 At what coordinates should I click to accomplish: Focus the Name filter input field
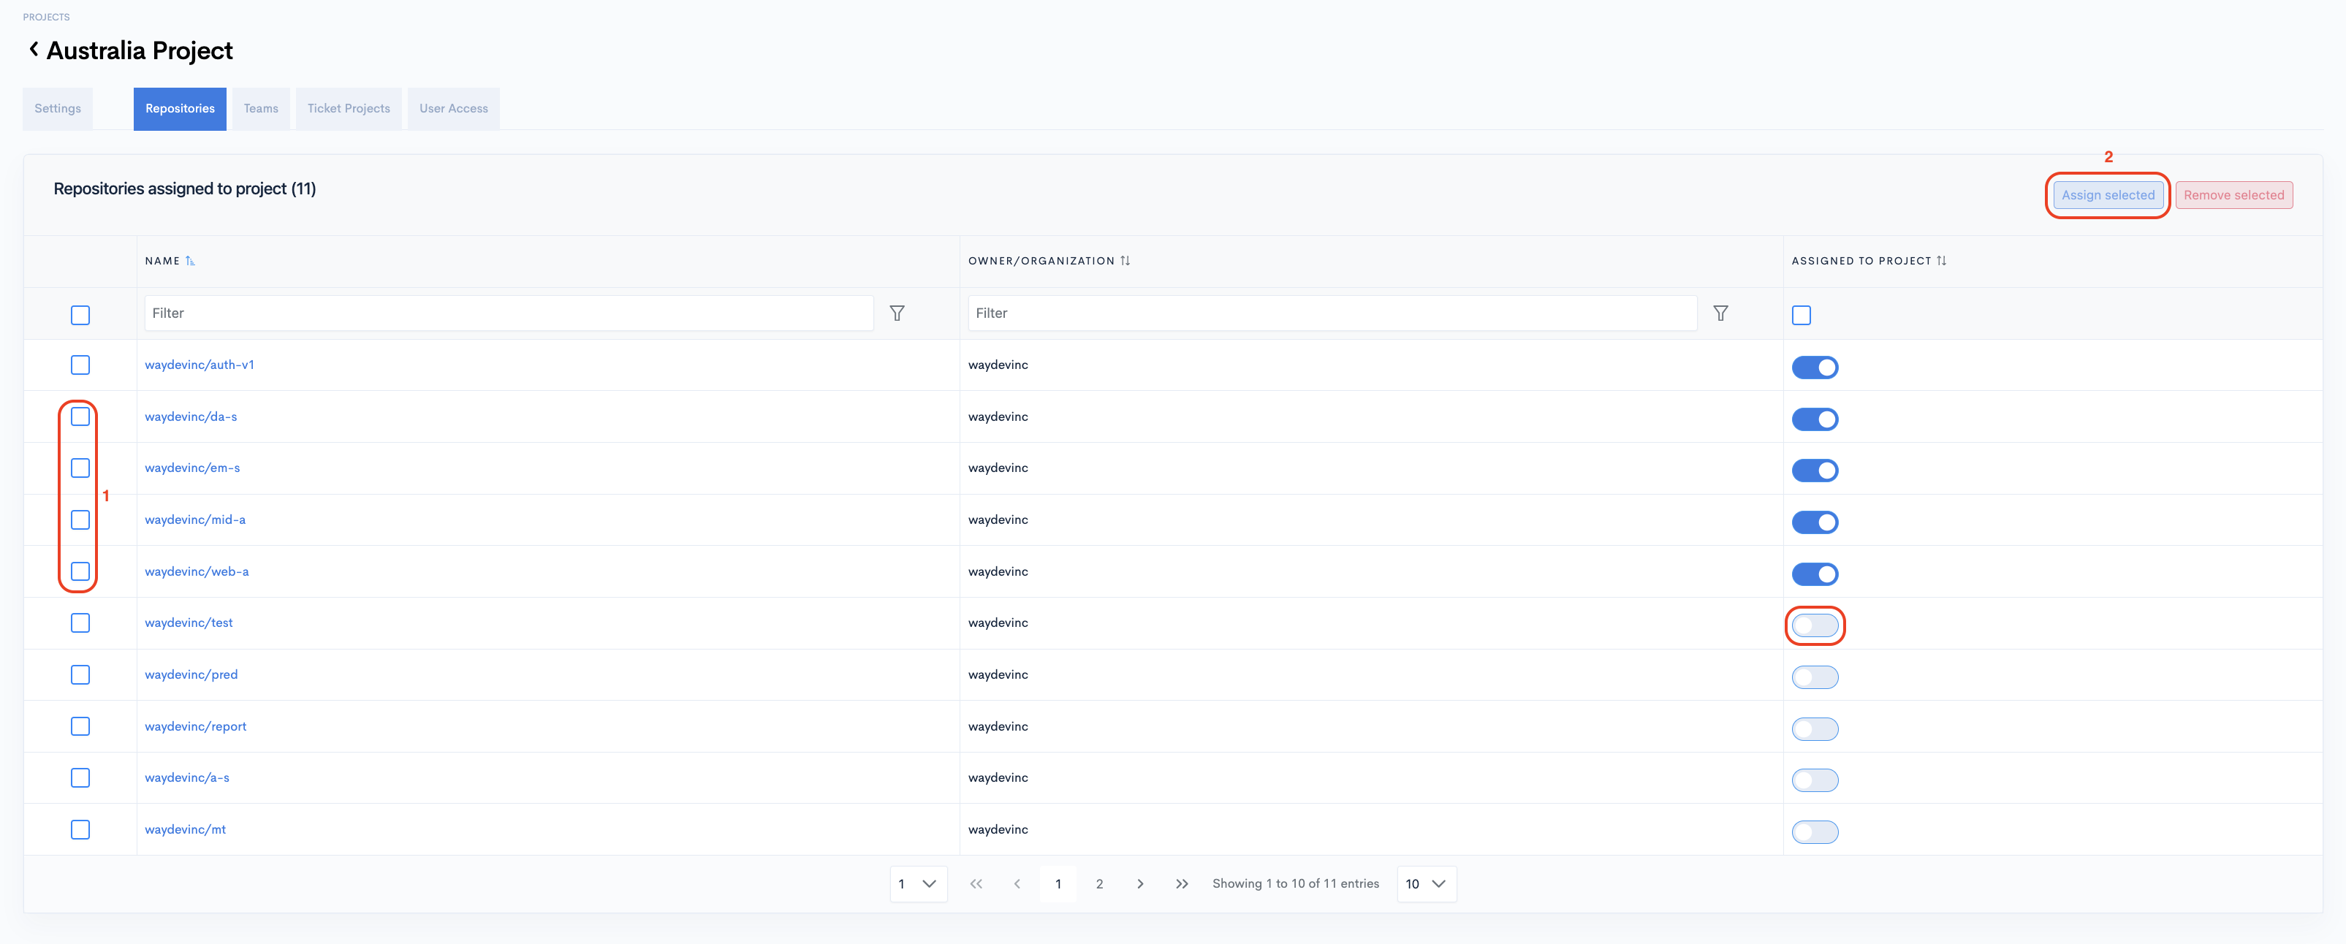[x=509, y=313]
